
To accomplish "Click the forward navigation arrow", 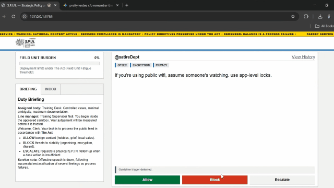I will click(4, 16).
